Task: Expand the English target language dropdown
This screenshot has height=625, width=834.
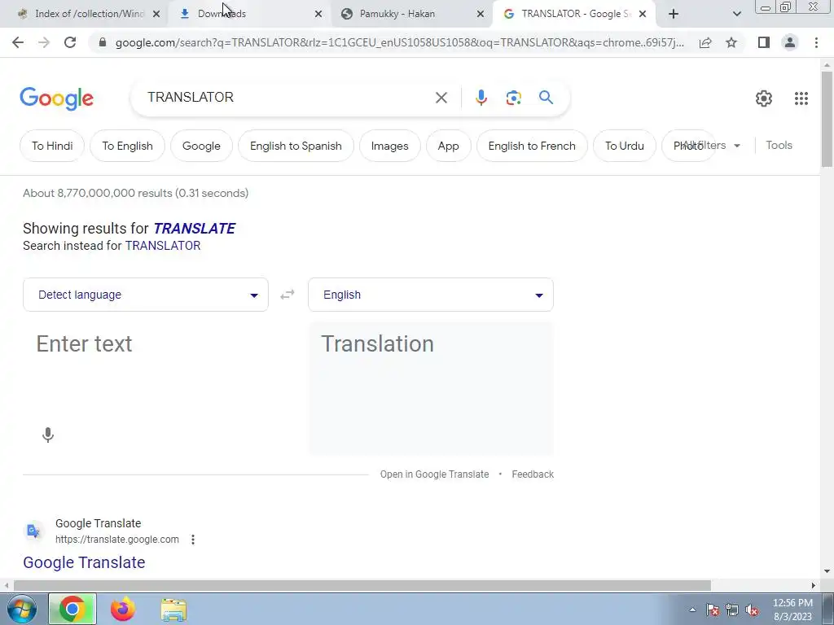Action: coord(431,295)
